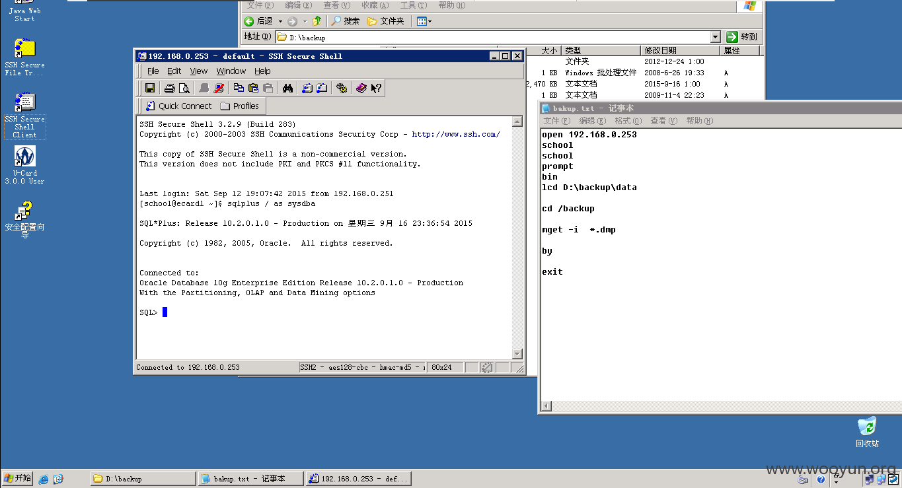
Task: Click Explorer Back button 后退
Action: 258,21
